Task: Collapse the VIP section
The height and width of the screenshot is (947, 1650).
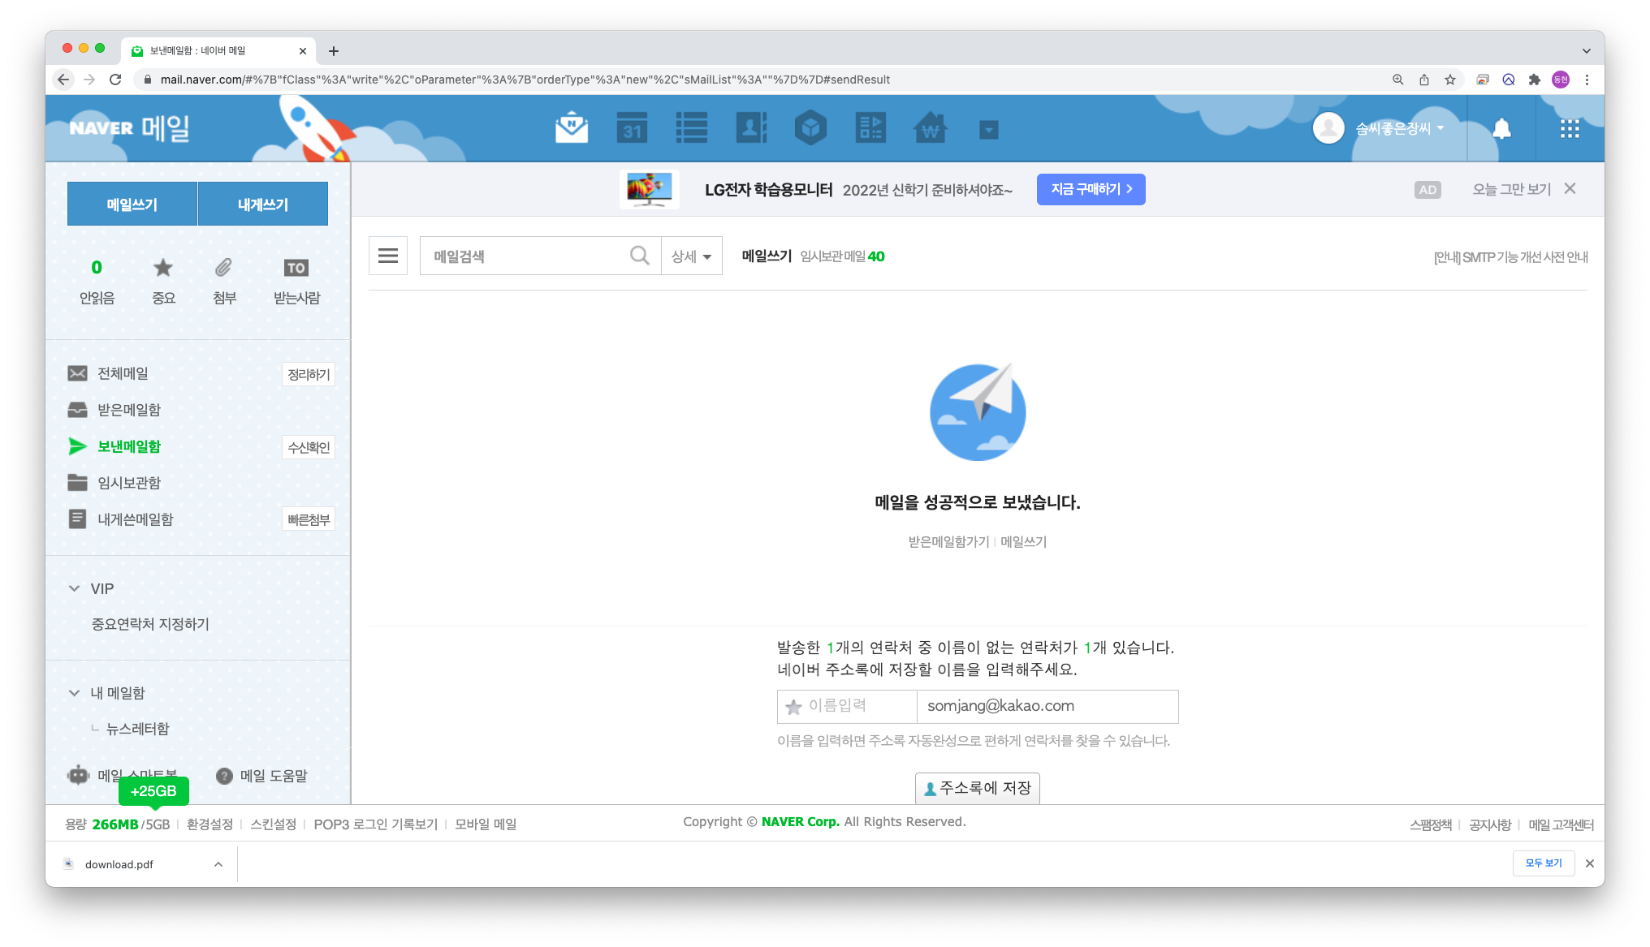Action: click(75, 588)
